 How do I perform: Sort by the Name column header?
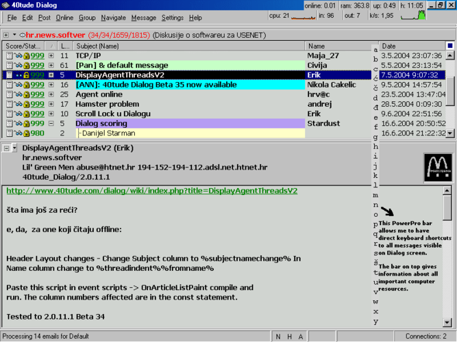338,46
